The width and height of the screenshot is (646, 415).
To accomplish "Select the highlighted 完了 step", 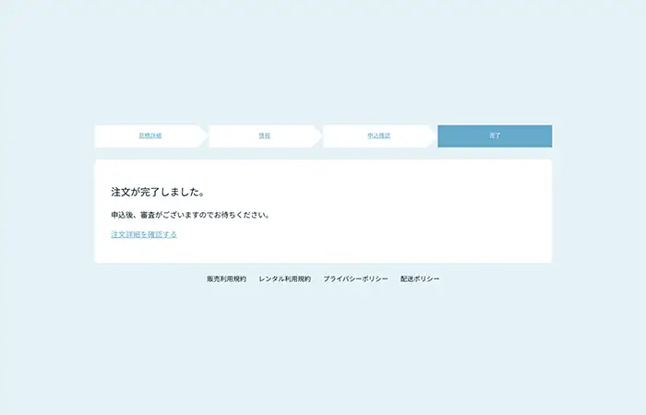I will click(x=495, y=136).
